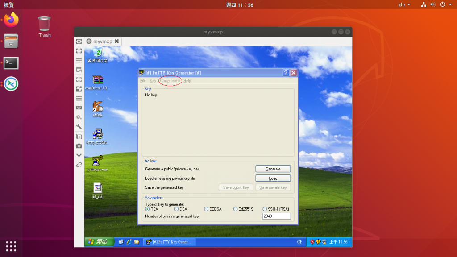Image resolution: width=457 pixels, height=257 pixels.
Task: Select the com0com-3.0 archive desktop icon
Action: tap(98, 83)
